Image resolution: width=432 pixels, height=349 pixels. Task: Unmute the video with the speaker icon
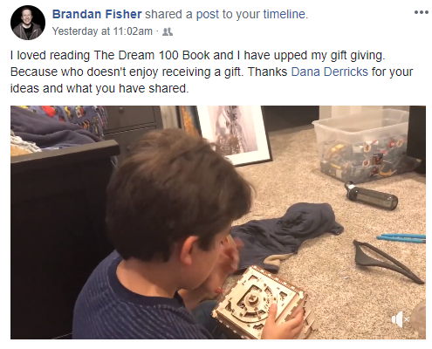(x=401, y=319)
